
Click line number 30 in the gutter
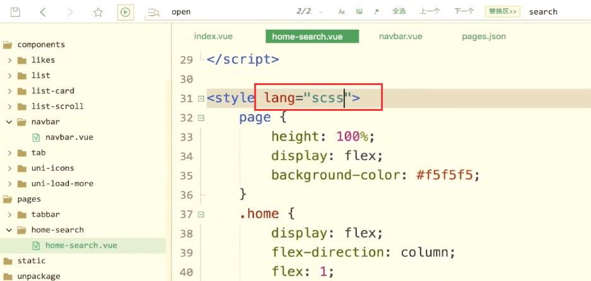tap(187, 79)
